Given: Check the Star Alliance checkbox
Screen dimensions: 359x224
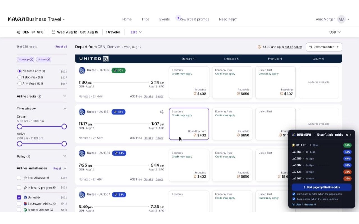Looking at the screenshot, I should [19, 178].
